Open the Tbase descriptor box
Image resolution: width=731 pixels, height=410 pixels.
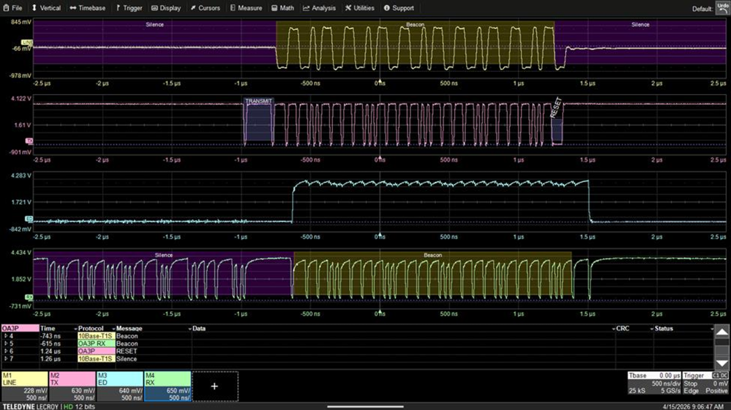654,383
